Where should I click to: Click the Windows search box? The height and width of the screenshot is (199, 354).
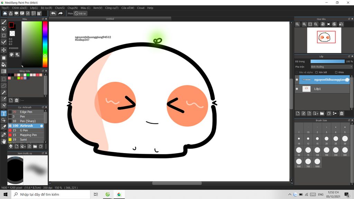(x=51, y=195)
